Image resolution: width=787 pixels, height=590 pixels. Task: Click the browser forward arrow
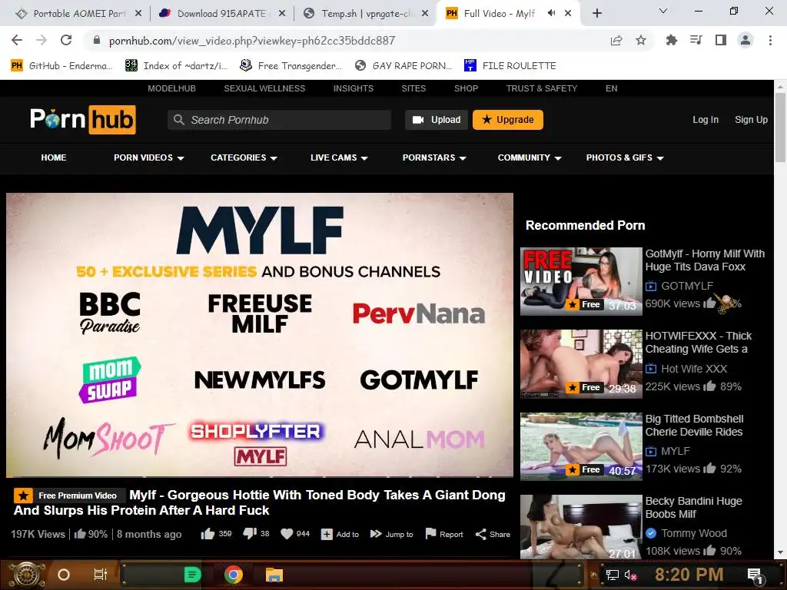[x=42, y=40]
